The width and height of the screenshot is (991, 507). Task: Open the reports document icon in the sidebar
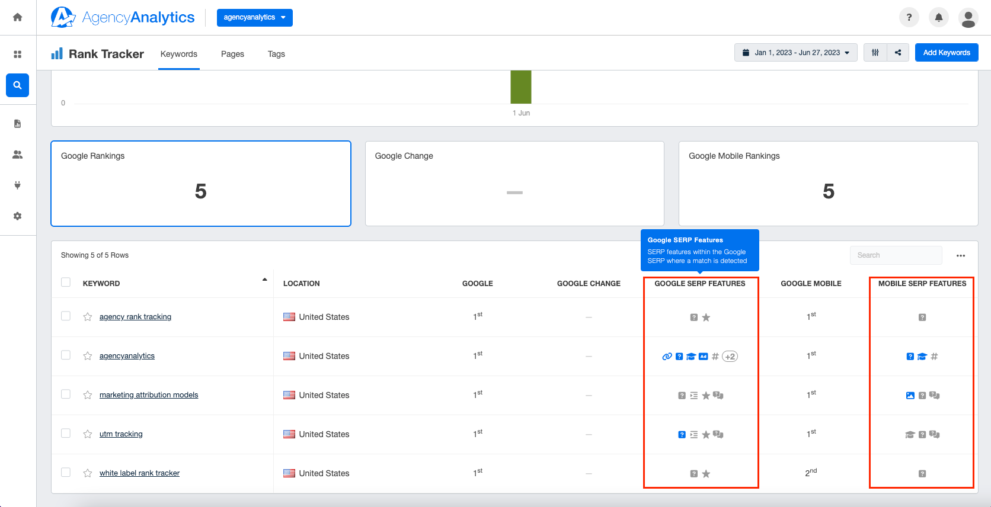(x=18, y=124)
